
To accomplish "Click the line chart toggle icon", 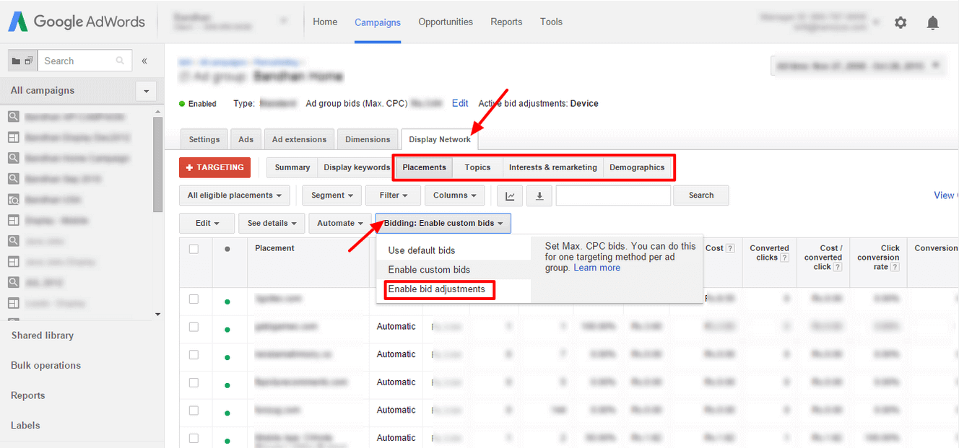I will (x=510, y=196).
